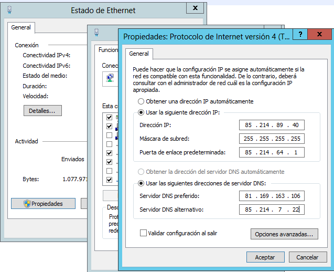The image size is (334, 272).
Task: Toggle the seventh (unchecked) item in the components list
Action: coord(109,171)
